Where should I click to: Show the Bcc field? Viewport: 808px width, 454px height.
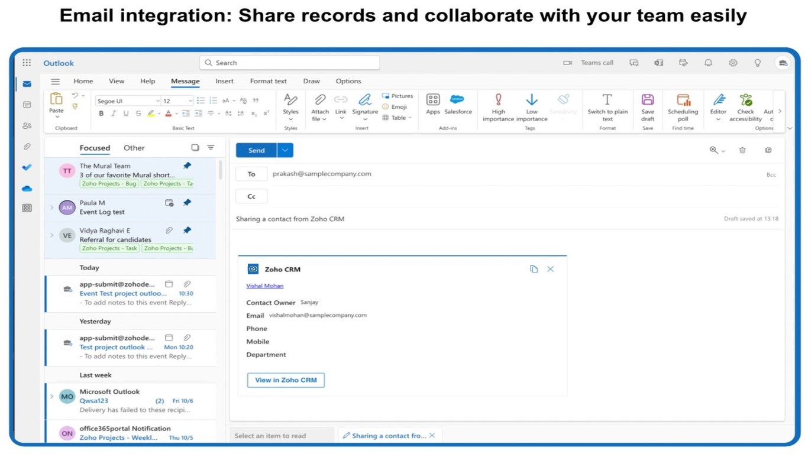(x=771, y=175)
